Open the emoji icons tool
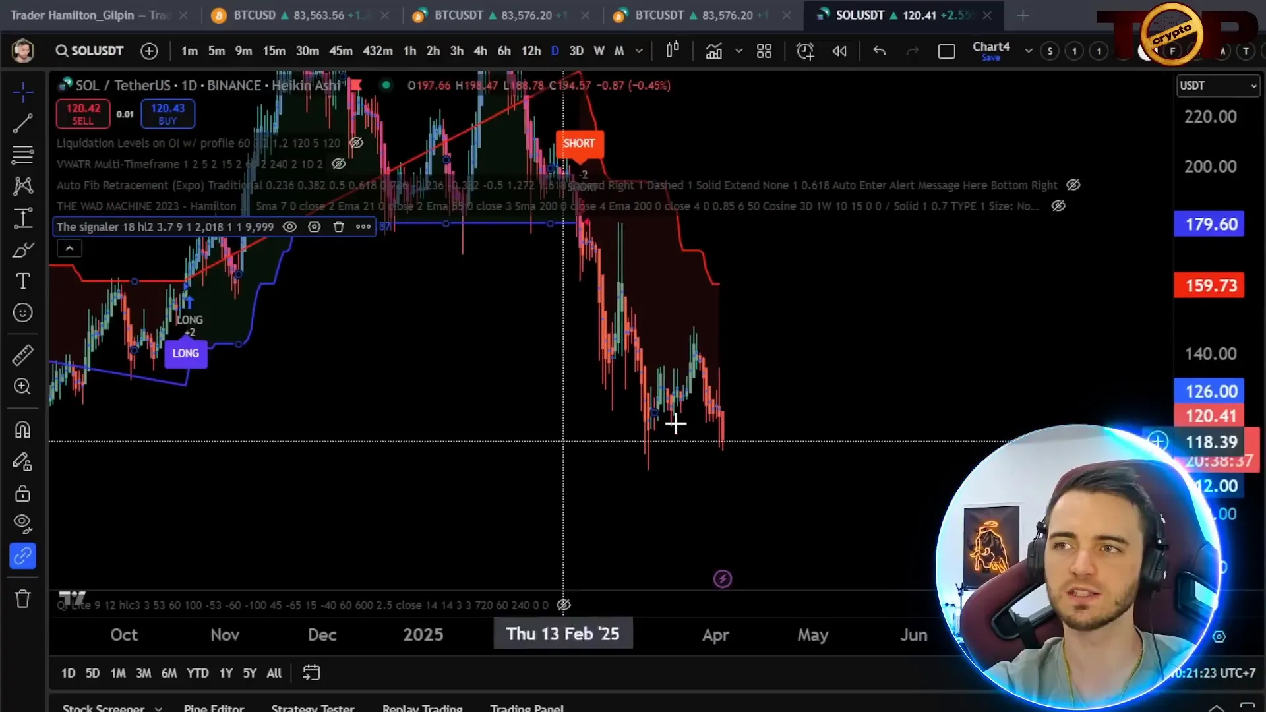The height and width of the screenshot is (712, 1266). pyautogui.click(x=22, y=312)
